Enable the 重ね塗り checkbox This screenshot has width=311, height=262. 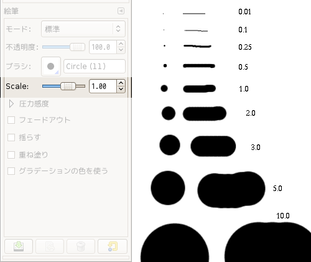click(11, 155)
